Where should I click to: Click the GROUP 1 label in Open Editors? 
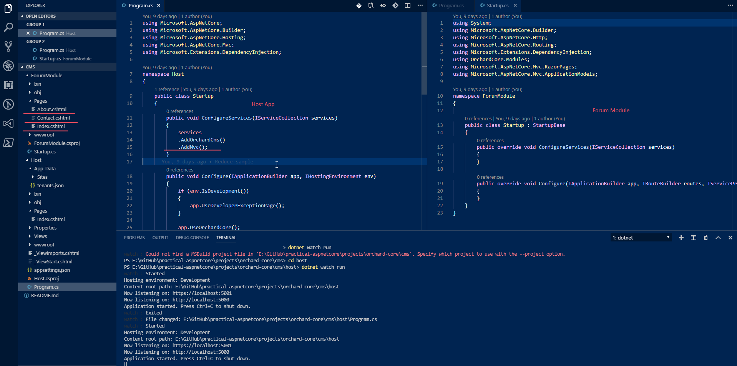(x=35, y=25)
